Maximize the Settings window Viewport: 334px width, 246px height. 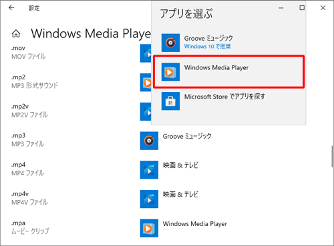coord(302,8)
